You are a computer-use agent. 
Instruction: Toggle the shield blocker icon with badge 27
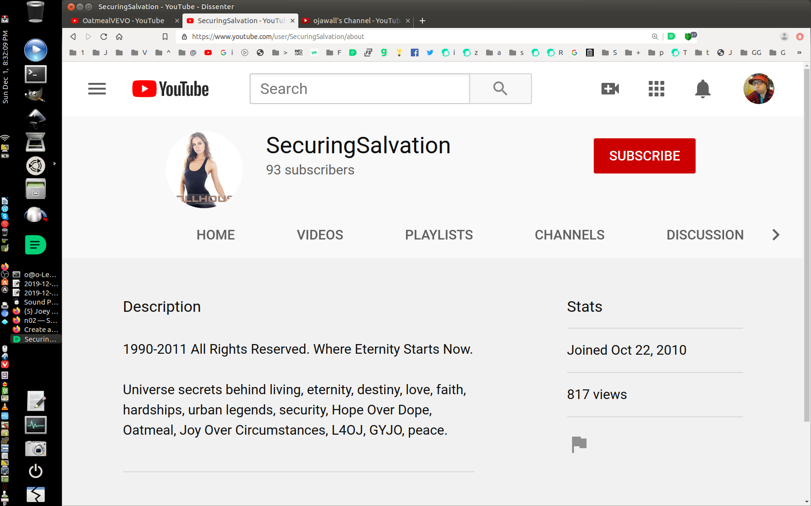point(690,36)
